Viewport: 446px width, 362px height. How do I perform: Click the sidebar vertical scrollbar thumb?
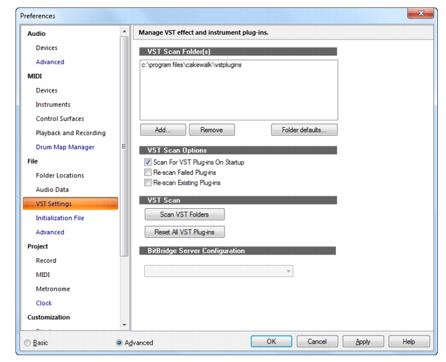(124, 146)
